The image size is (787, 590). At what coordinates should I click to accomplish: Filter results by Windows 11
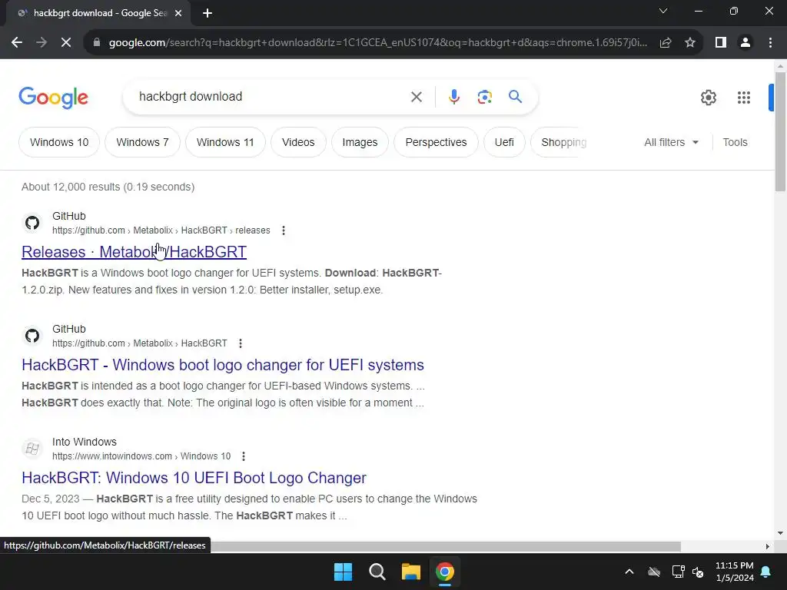point(225,142)
